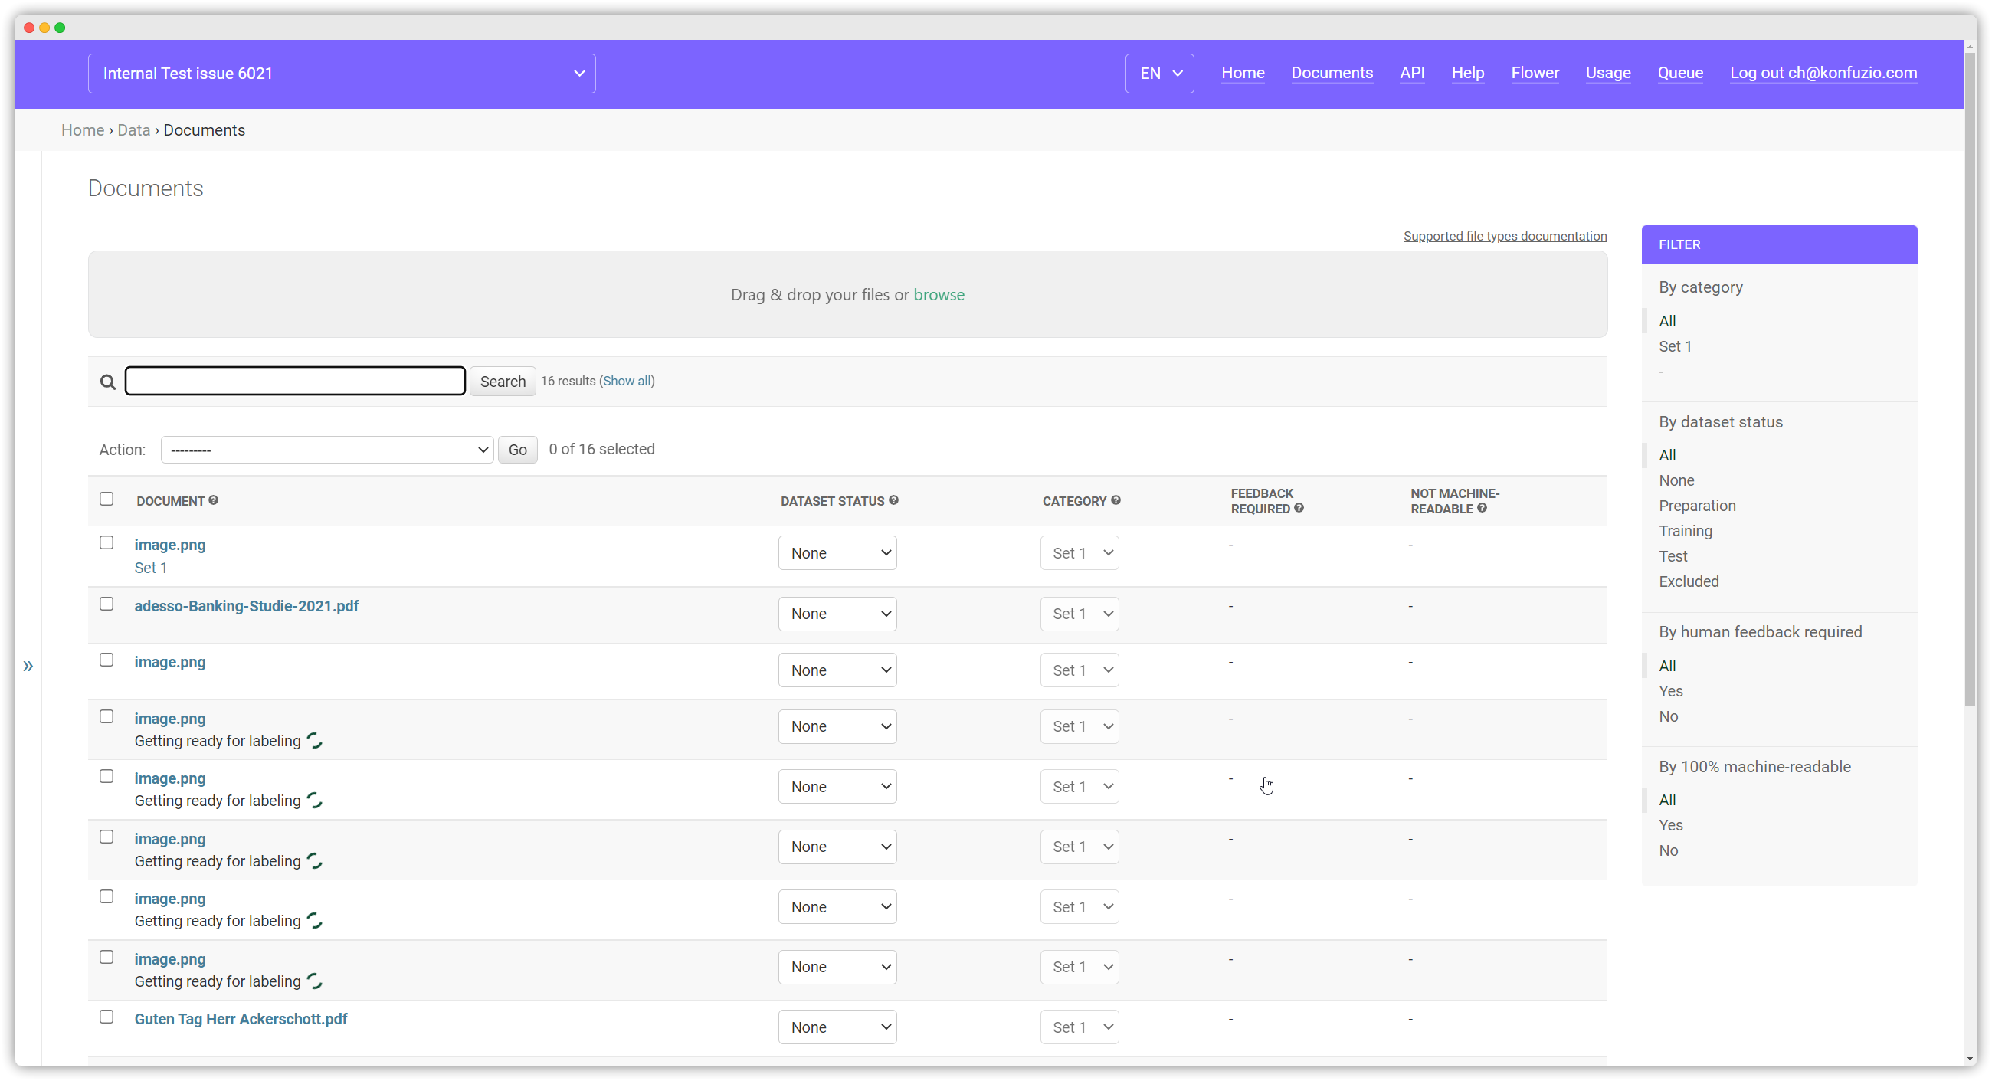Click the Go action button

click(x=517, y=450)
